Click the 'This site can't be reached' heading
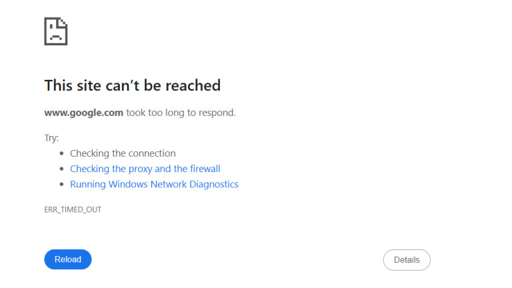 pyautogui.click(x=132, y=85)
